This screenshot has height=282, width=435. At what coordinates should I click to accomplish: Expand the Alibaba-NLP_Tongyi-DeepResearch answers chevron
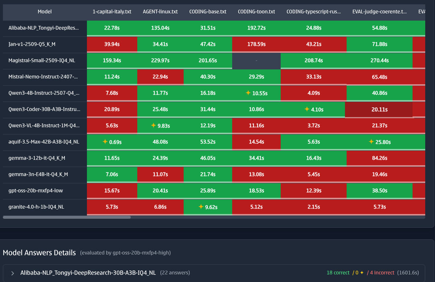[13, 273]
